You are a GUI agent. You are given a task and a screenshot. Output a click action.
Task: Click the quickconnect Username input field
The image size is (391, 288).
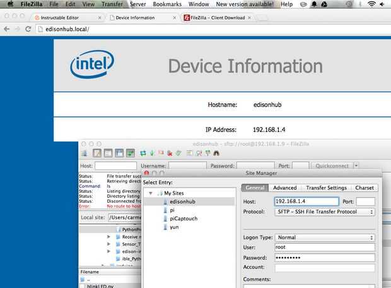point(187,165)
